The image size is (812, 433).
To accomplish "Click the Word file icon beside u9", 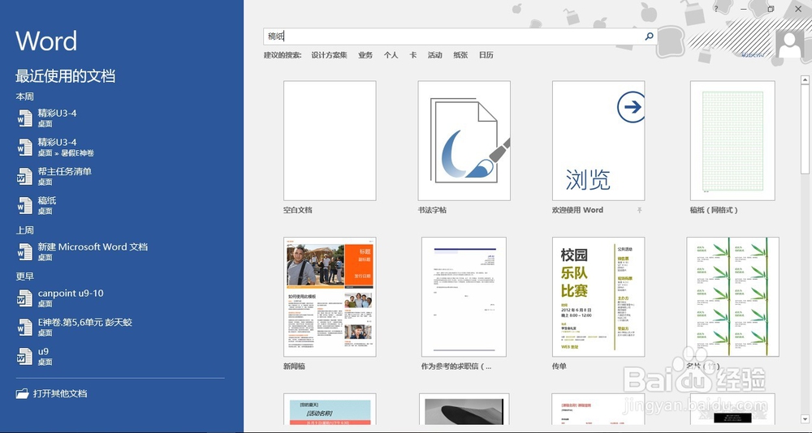I will [x=24, y=357].
